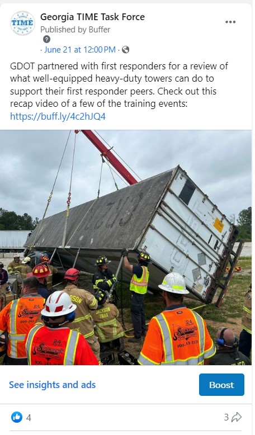The image size is (255, 435).
Task: Click the post text about GDOT partnership
Action: coord(119,85)
